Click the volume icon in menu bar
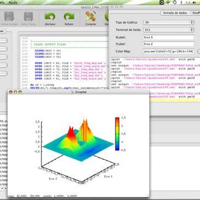 194,2
